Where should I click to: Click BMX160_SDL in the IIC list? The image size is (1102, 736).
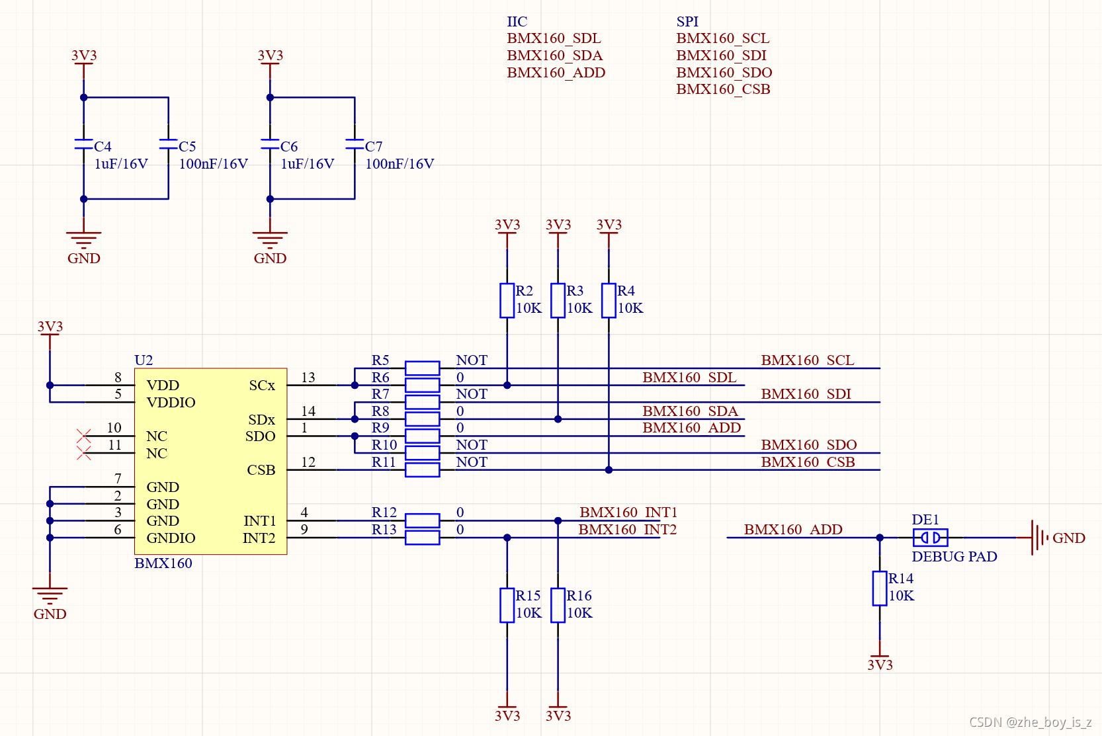click(x=554, y=38)
